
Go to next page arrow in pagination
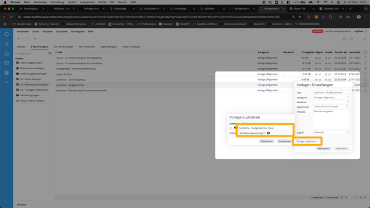point(360,198)
